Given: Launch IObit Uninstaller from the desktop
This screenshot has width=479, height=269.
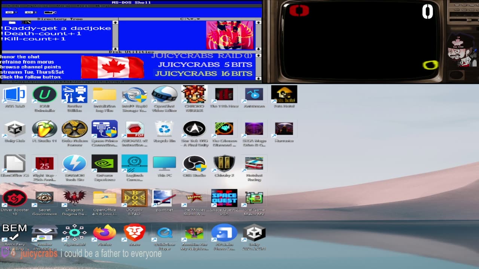Looking at the screenshot, I should 45,98.
